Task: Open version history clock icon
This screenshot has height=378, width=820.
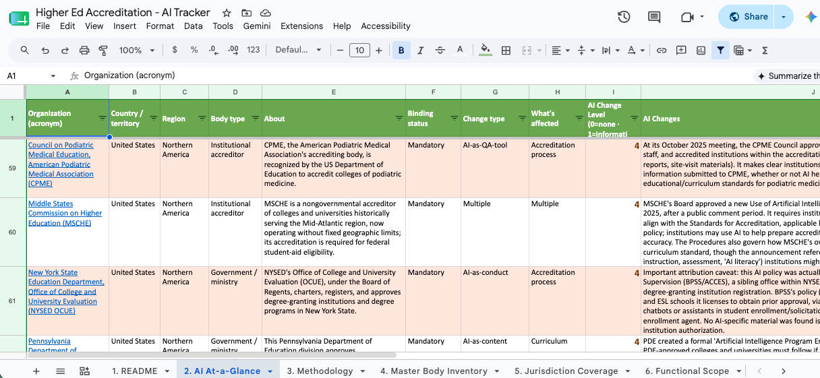Action: tap(624, 17)
